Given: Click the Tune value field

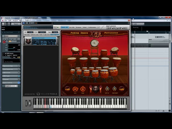Looking at the screenshot, I should tap(55, 32).
